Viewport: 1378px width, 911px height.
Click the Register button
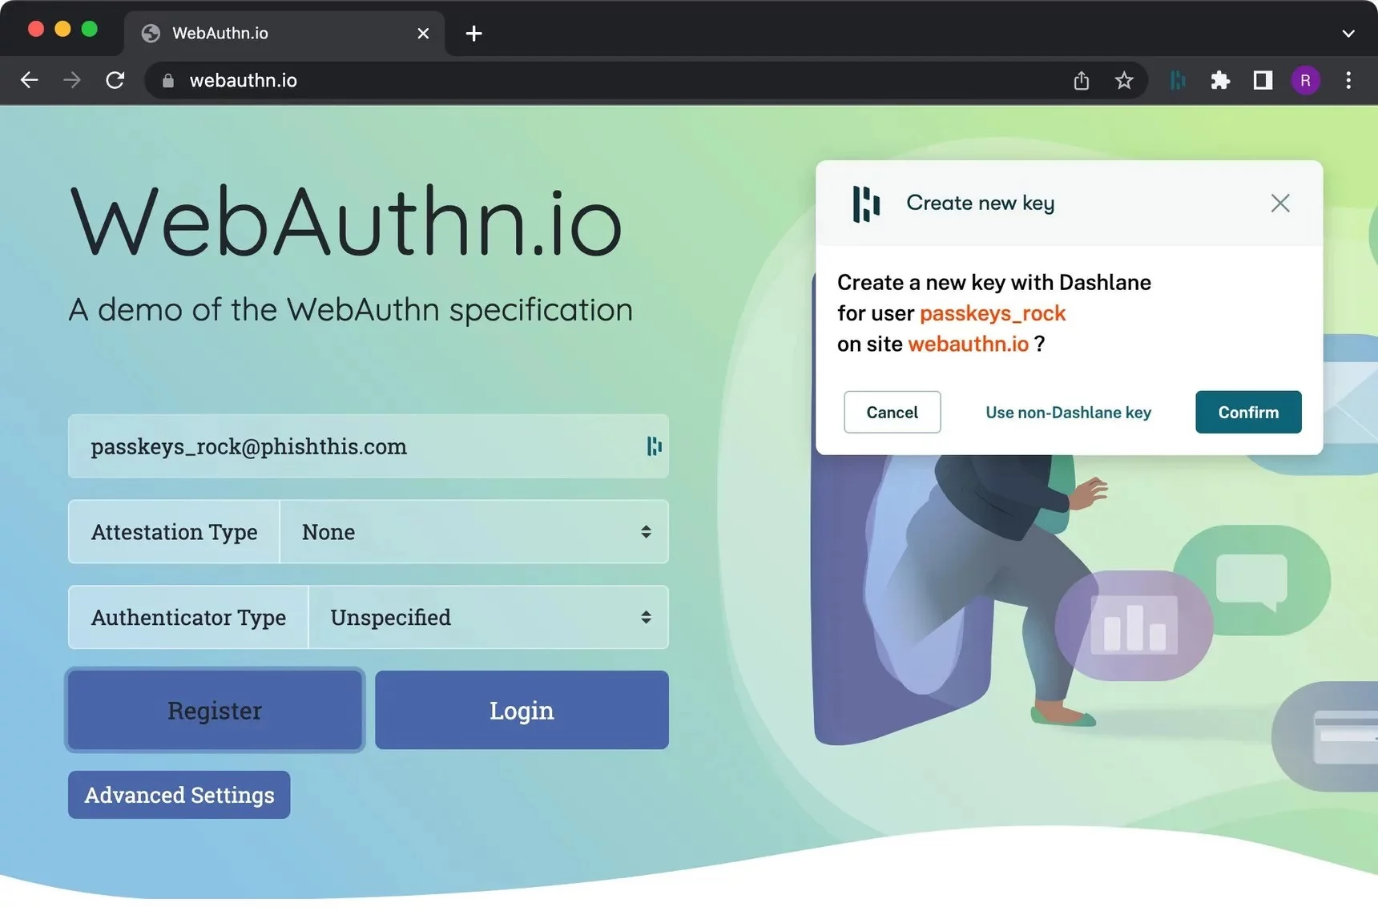[x=215, y=710]
